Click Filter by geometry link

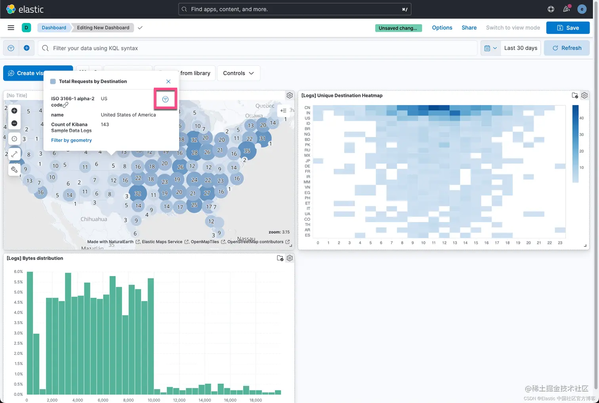[x=71, y=140]
